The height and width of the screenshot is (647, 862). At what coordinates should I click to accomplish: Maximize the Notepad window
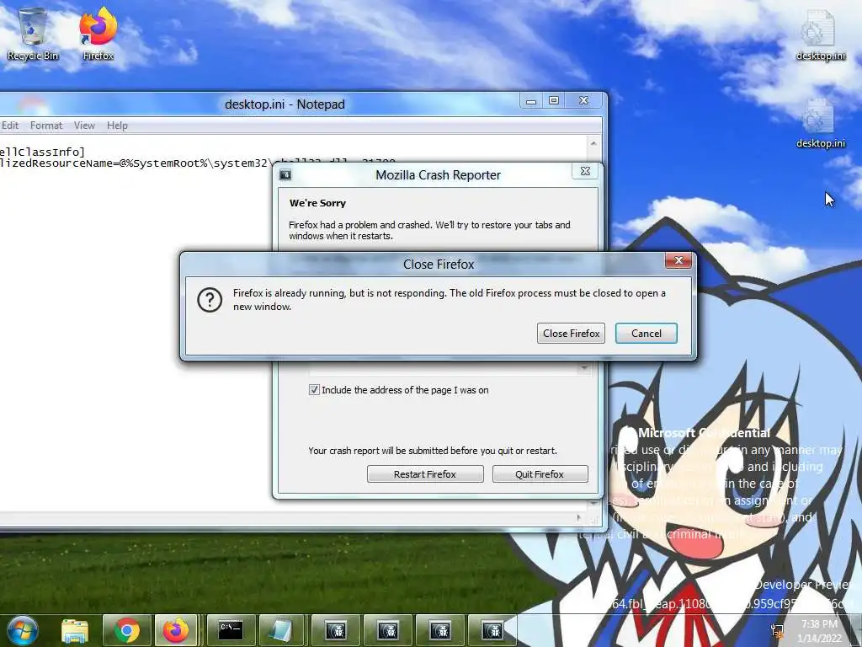point(554,101)
